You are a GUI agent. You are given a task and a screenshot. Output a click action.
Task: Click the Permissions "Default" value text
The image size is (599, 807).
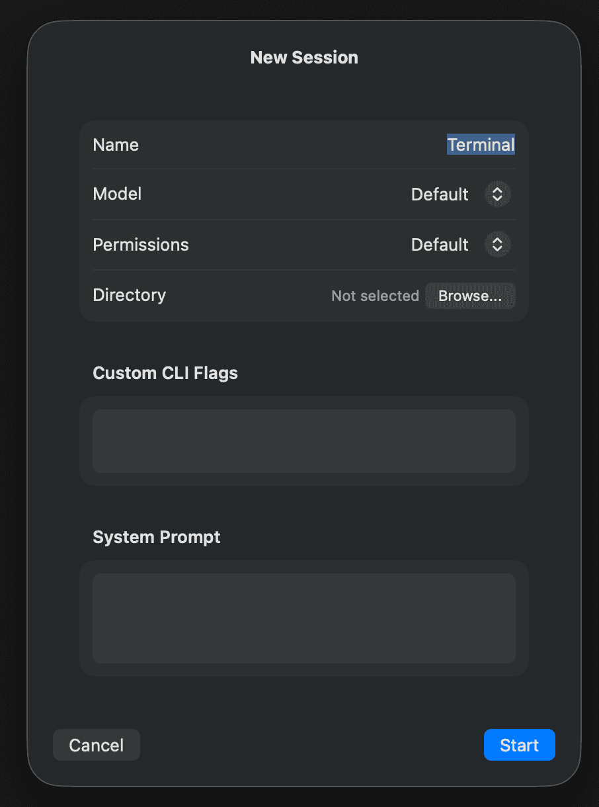440,245
